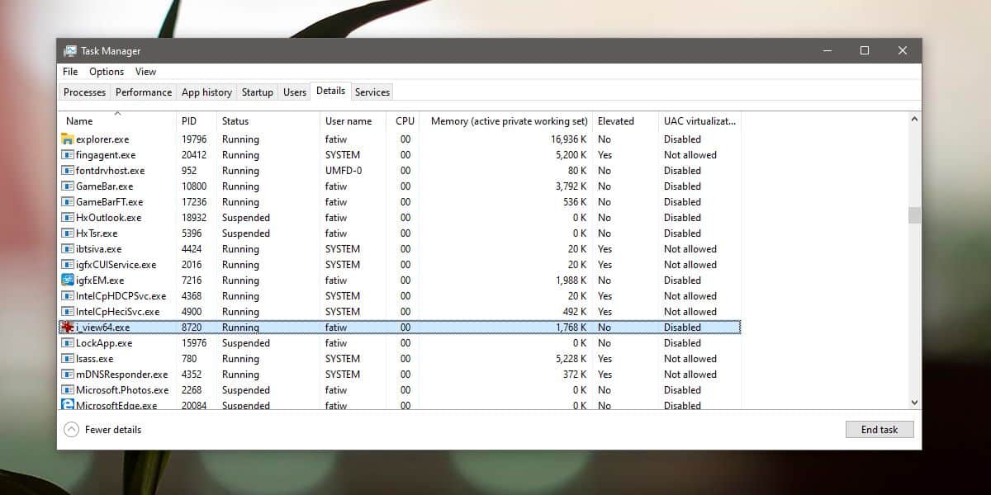The image size is (991, 495).
Task: Click the scrollbar up arrow
Action: [913, 120]
